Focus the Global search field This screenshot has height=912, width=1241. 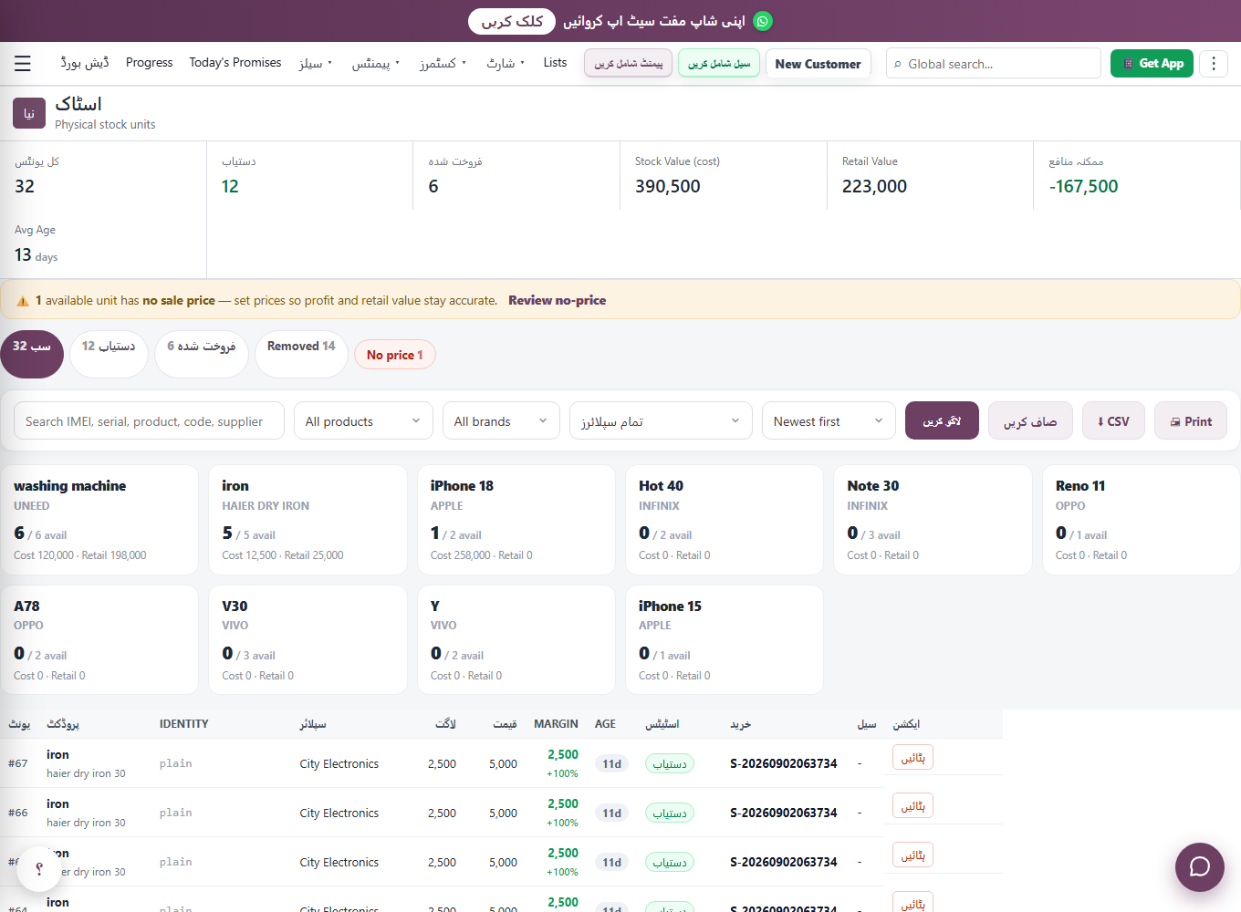994,64
